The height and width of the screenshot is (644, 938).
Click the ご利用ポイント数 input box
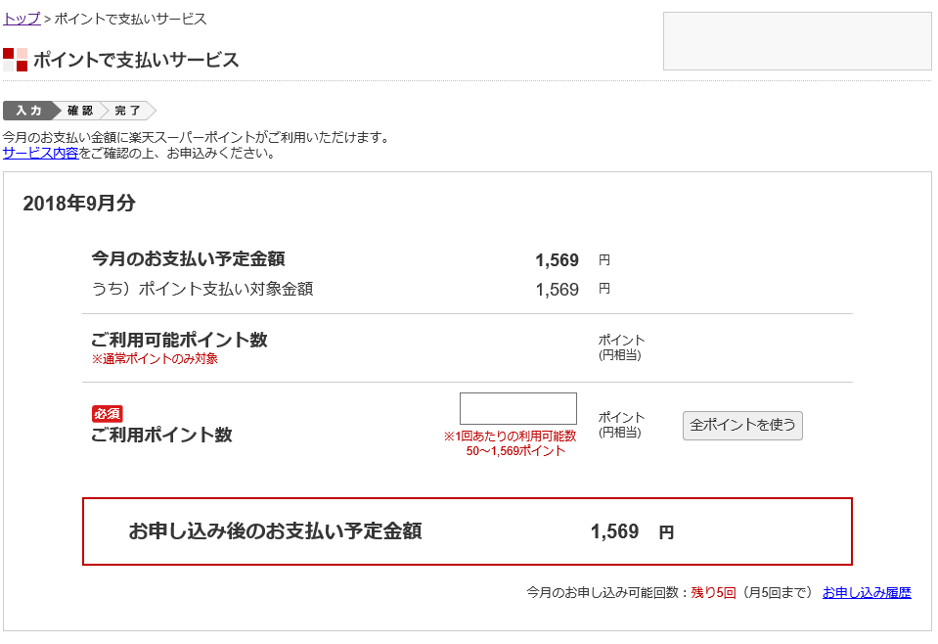click(x=517, y=407)
